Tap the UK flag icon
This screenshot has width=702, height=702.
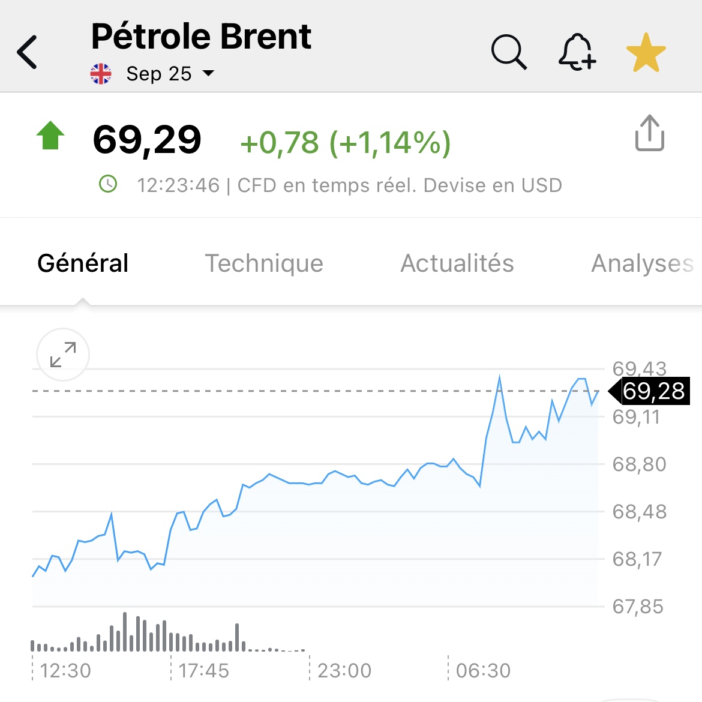click(x=101, y=74)
